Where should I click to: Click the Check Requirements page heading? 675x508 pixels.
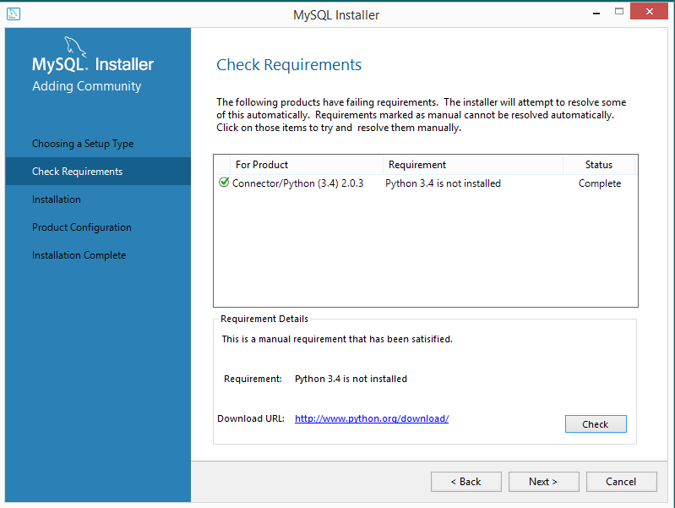289,64
